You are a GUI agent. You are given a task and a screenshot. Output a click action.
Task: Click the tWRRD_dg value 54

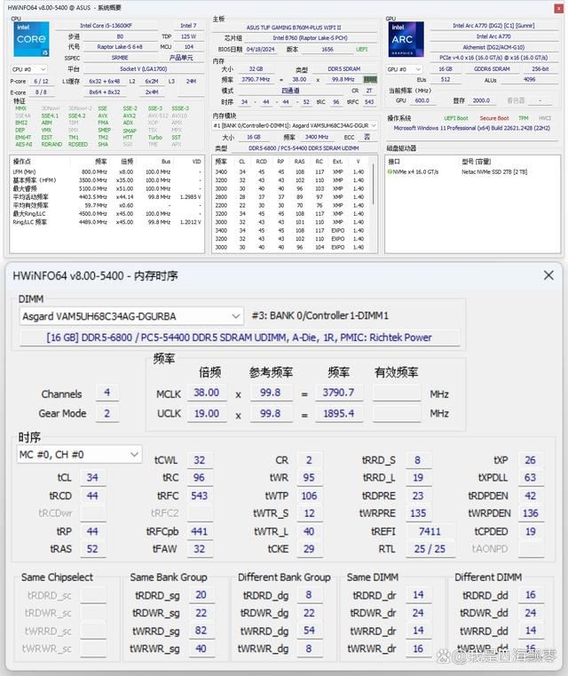pyautogui.click(x=309, y=631)
